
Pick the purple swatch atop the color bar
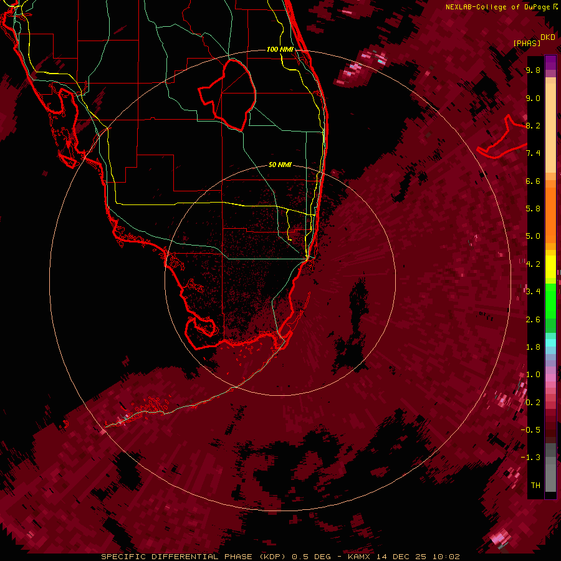(550, 62)
